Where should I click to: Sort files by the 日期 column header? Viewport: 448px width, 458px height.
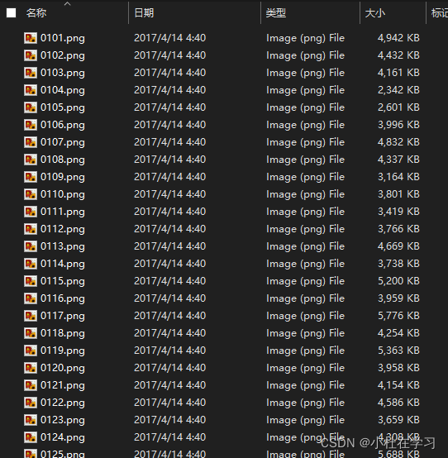coord(144,13)
